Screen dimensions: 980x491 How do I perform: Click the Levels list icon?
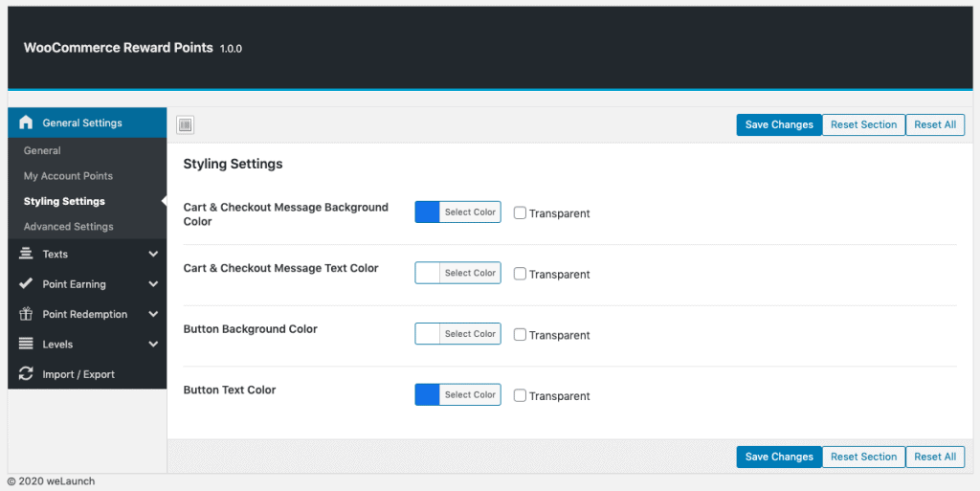[x=26, y=344]
